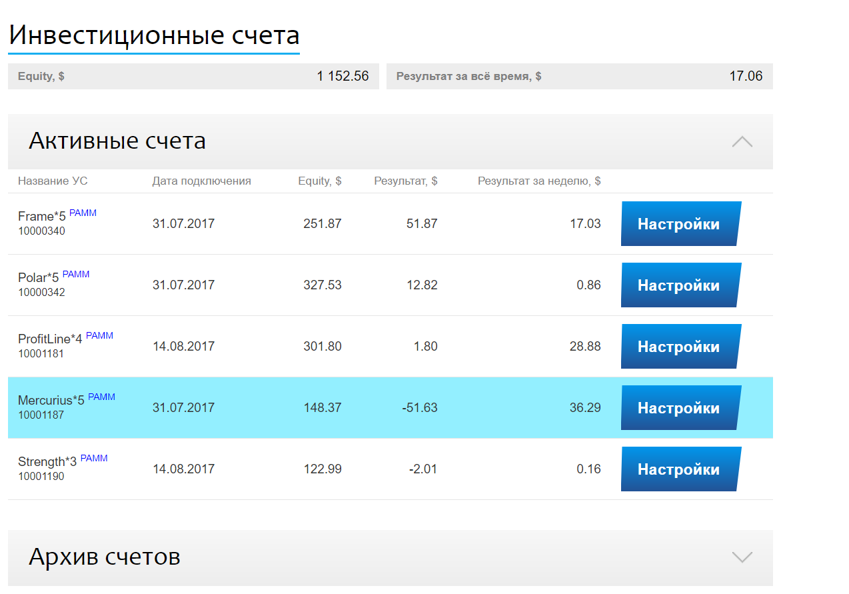Click Frame*5 equity value 251.87
This screenshot has height=594, width=849.
point(323,224)
